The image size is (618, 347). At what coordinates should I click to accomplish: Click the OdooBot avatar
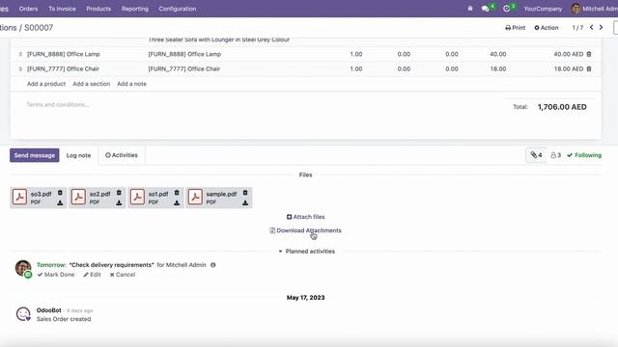pos(23,314)
